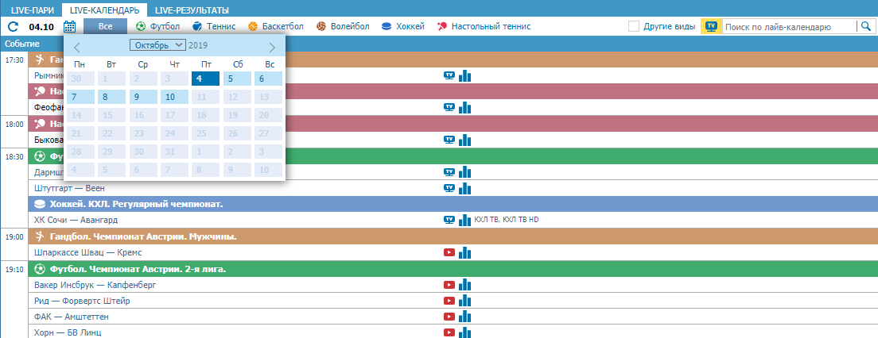Click the Событие column header
This screenshot has height=338, width=878.
[x=22, y=44]
